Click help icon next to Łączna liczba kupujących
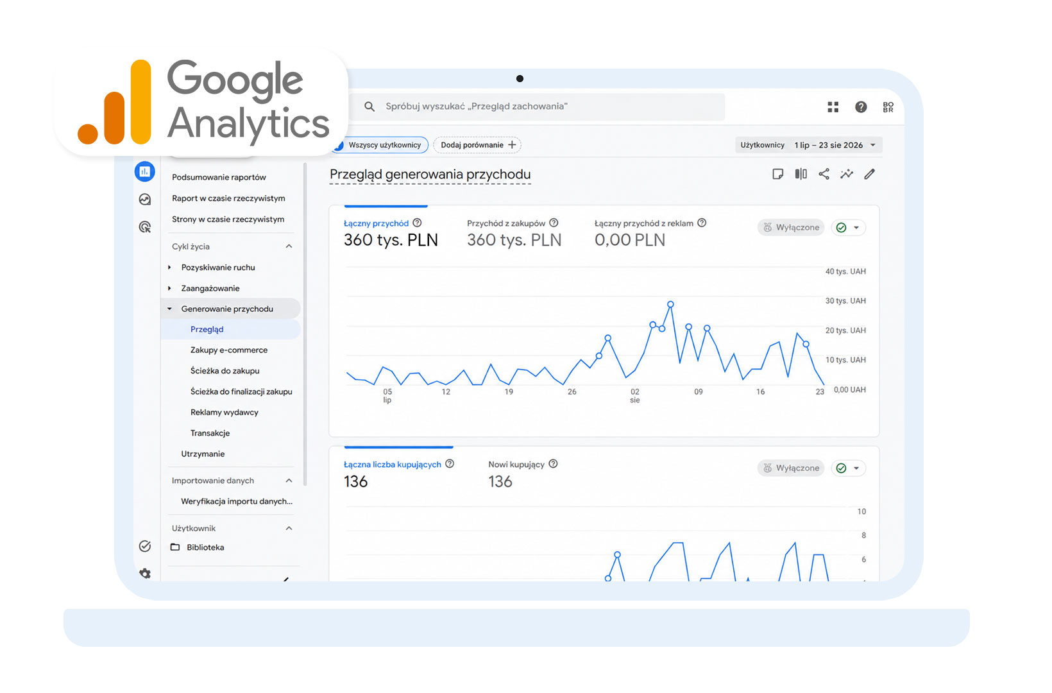 click(450, 464)
